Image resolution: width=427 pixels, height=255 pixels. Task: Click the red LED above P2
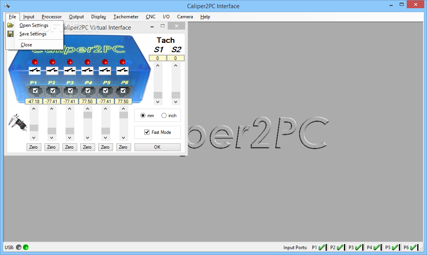[52, 62]
